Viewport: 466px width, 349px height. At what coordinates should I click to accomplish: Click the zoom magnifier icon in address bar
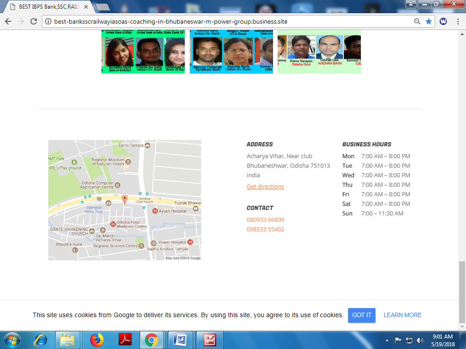point(417,21)
